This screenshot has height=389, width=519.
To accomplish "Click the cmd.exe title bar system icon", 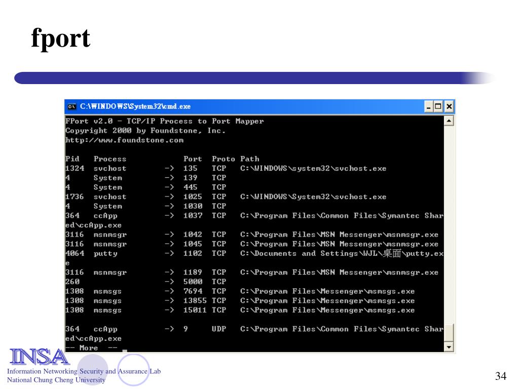I will (x=71, y=106).
